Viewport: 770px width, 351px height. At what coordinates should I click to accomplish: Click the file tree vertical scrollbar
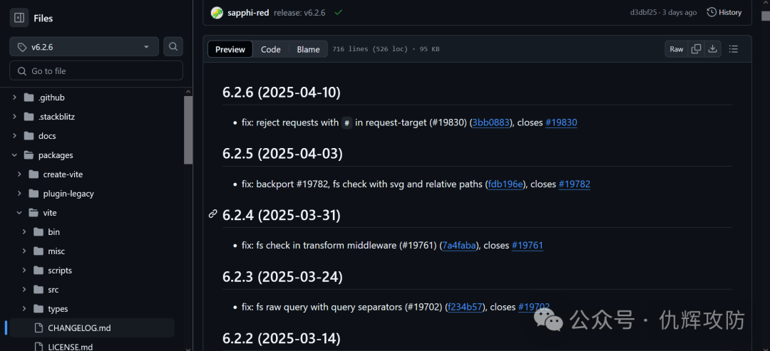point(188,130)
